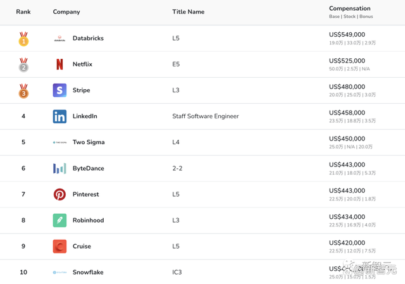
Task: Click the rank number 4
Action: (x=23, y=116)
